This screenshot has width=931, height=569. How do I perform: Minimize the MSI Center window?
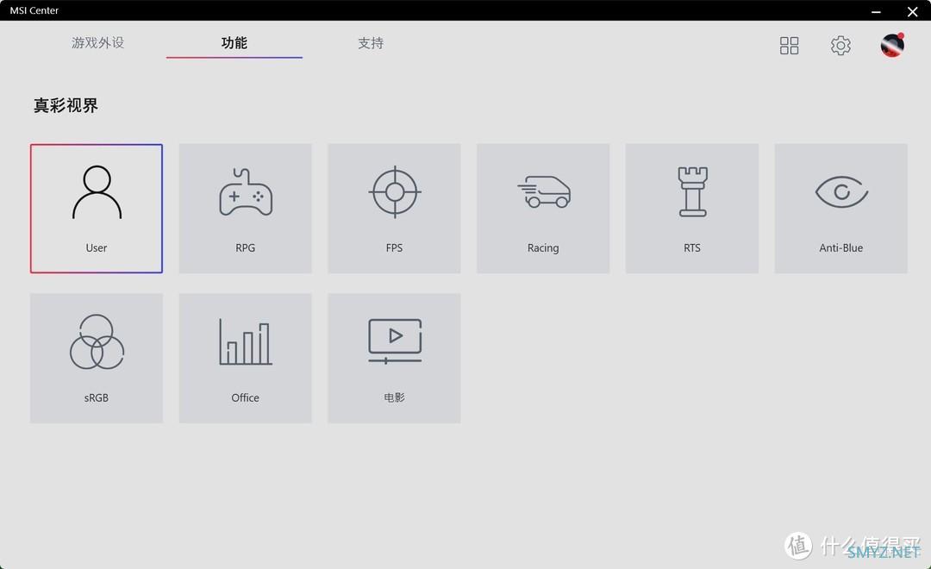coord(876,11)
